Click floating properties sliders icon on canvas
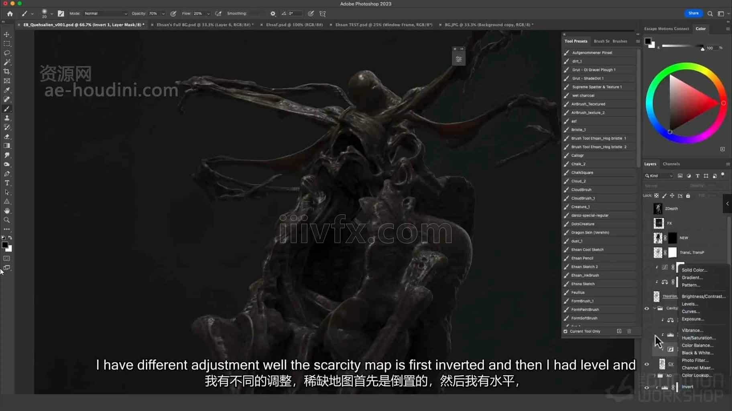Screen dimensions: 732x411 tap(459, 59)
